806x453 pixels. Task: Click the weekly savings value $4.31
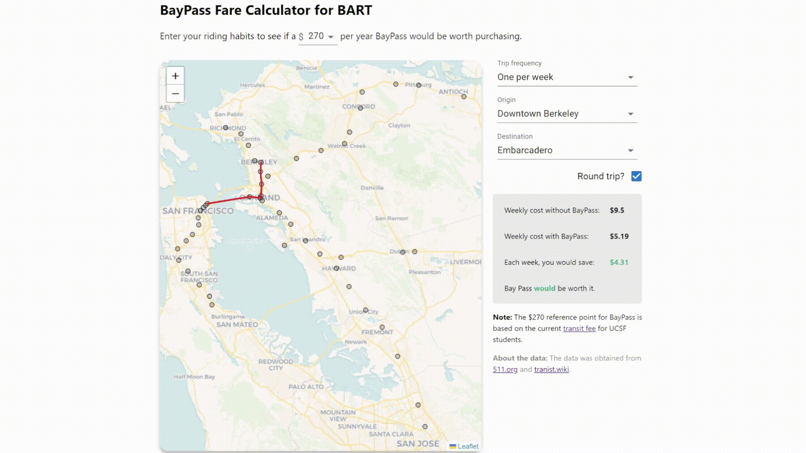619,262
